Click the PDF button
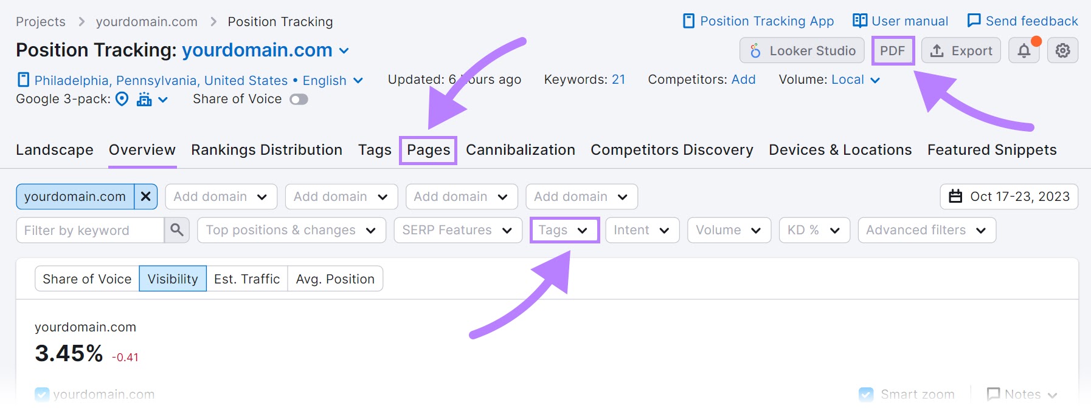 tap(893, 50)
